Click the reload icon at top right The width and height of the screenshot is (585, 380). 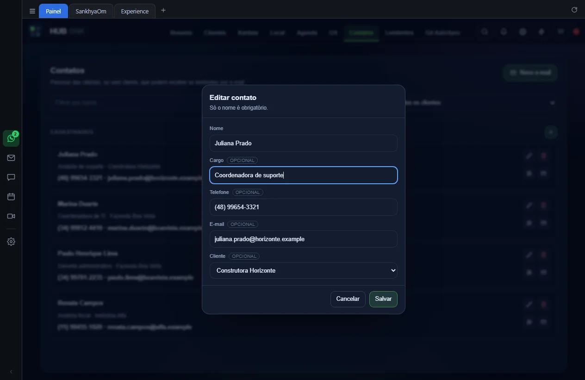tap(574, 10)
